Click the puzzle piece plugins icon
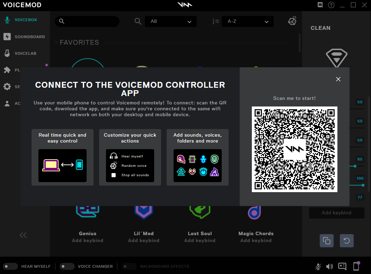 tap(7, 70)
